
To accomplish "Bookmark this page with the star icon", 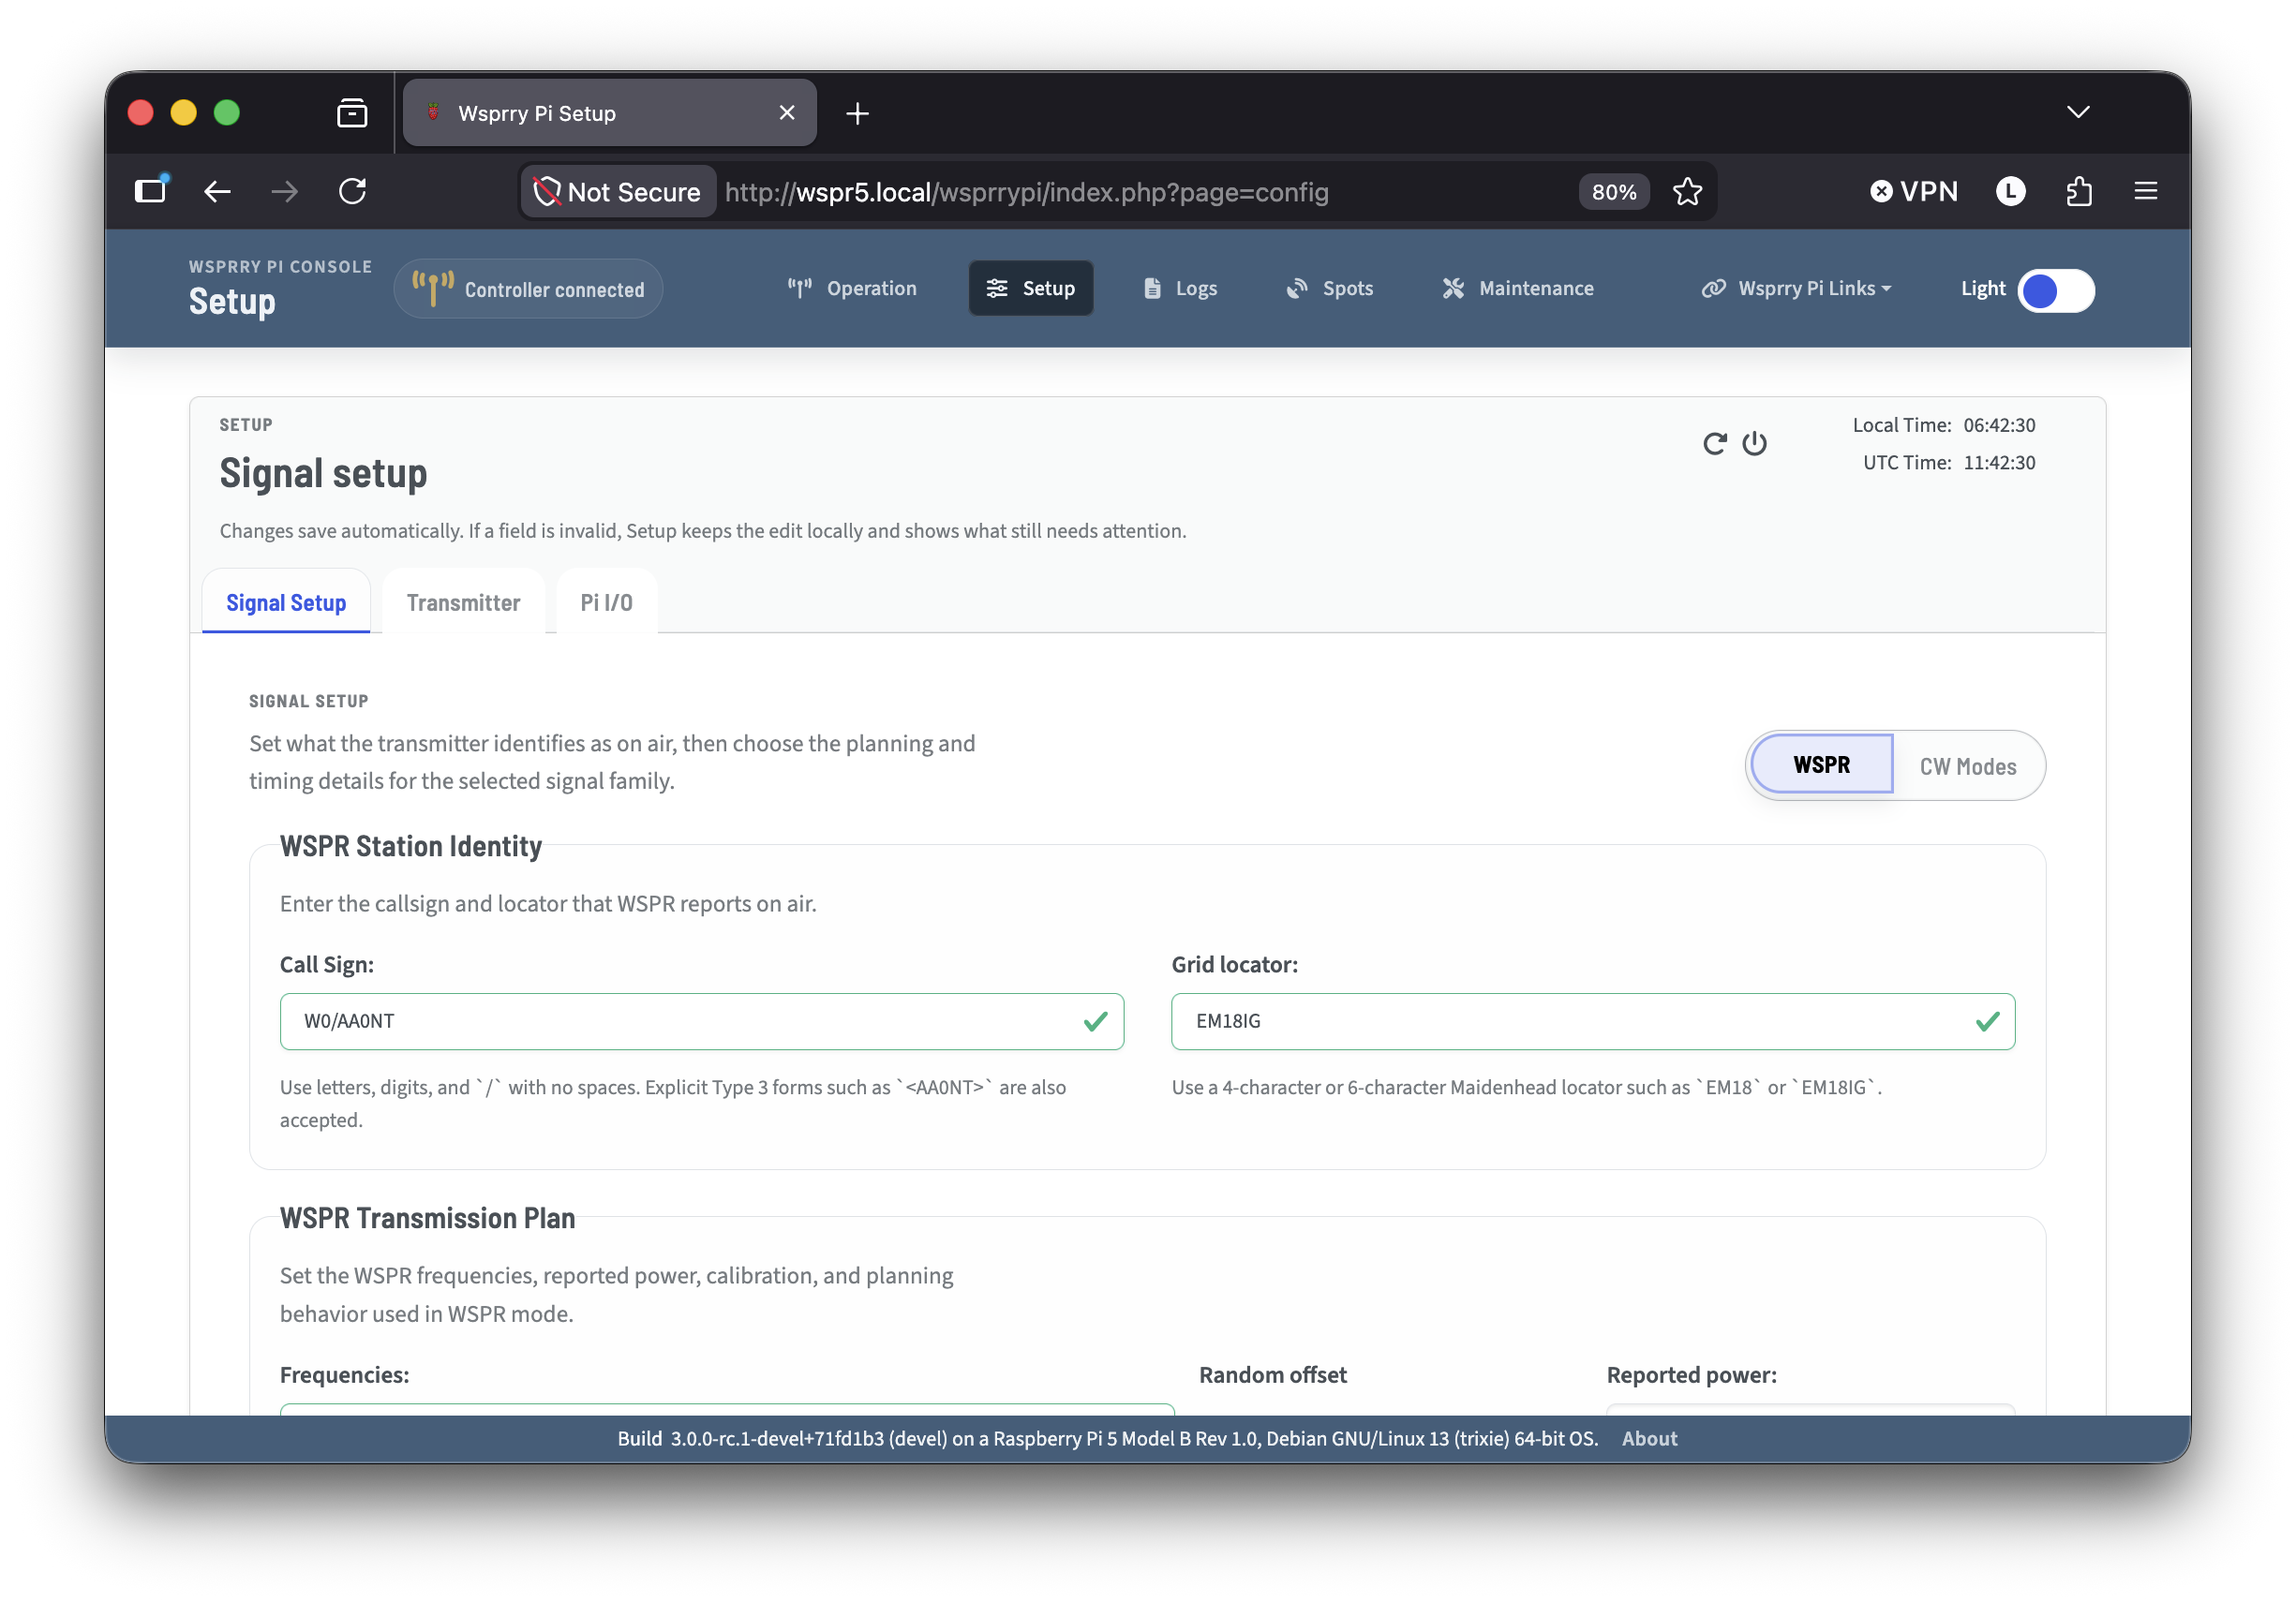I will pos(1687,191).
